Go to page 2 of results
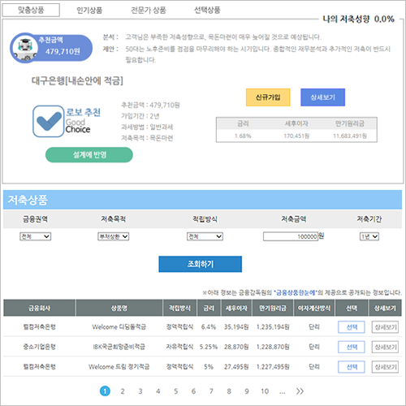 123,391
